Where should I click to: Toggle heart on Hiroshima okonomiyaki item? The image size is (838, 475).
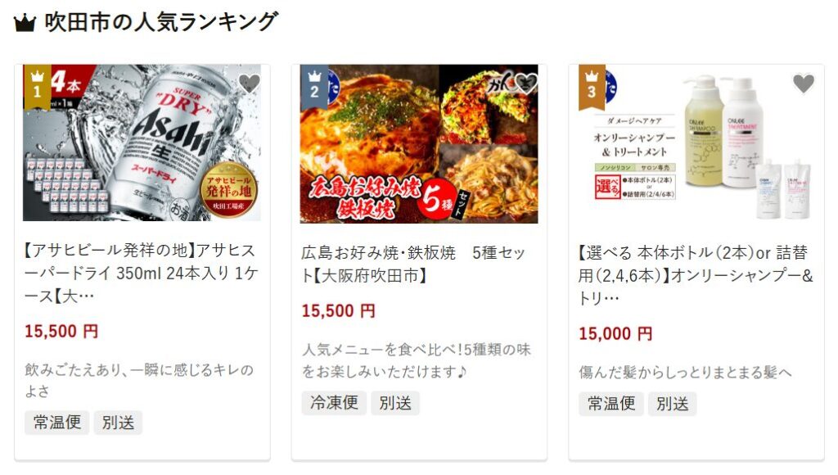click(526, 84)
